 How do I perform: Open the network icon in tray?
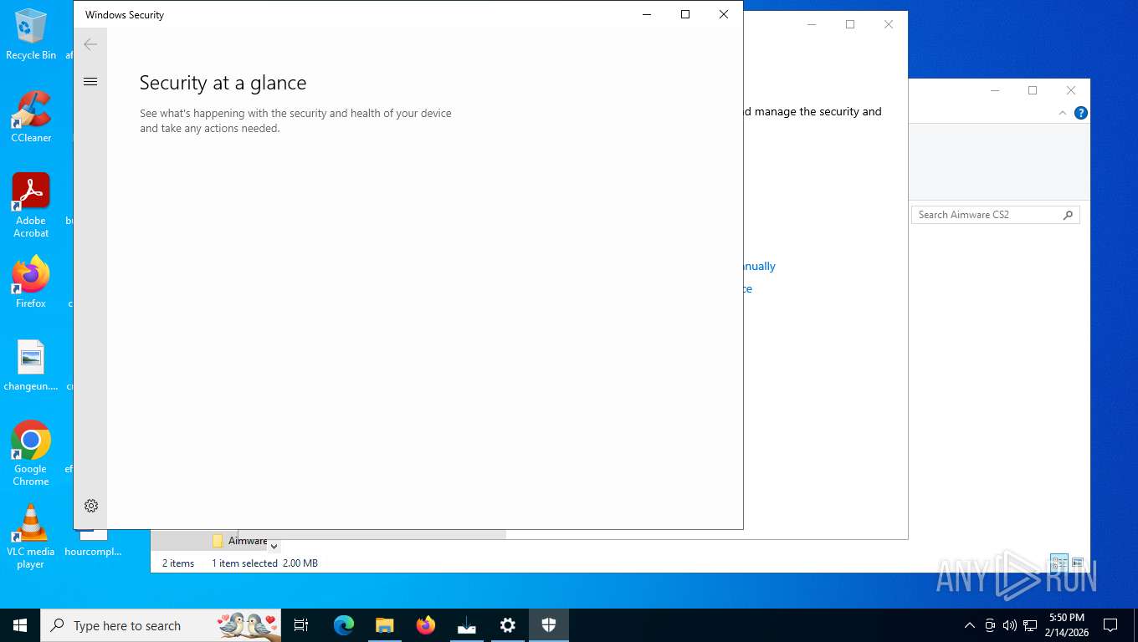point(1030,625)
